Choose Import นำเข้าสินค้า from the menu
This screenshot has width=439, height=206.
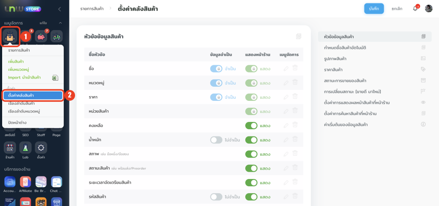pos(24,77)
